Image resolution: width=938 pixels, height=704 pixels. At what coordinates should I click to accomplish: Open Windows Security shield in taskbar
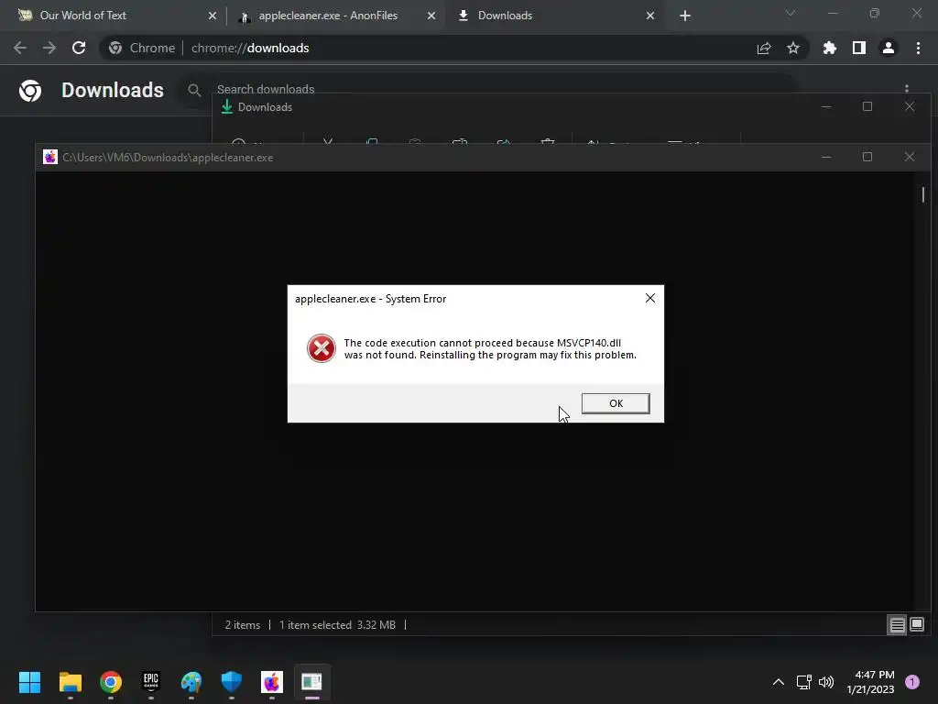(x=232, y=682)
